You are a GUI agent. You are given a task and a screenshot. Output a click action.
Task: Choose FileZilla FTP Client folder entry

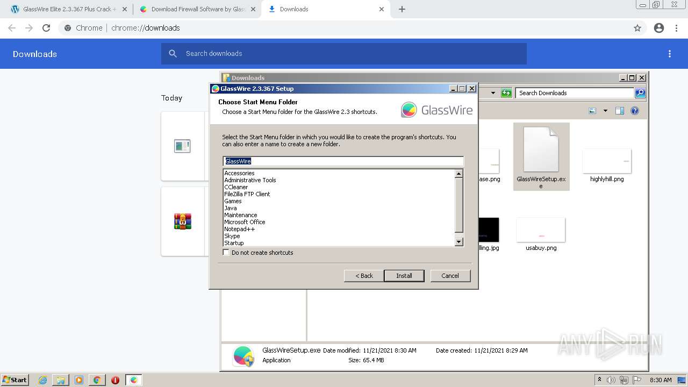click(247, 194)
